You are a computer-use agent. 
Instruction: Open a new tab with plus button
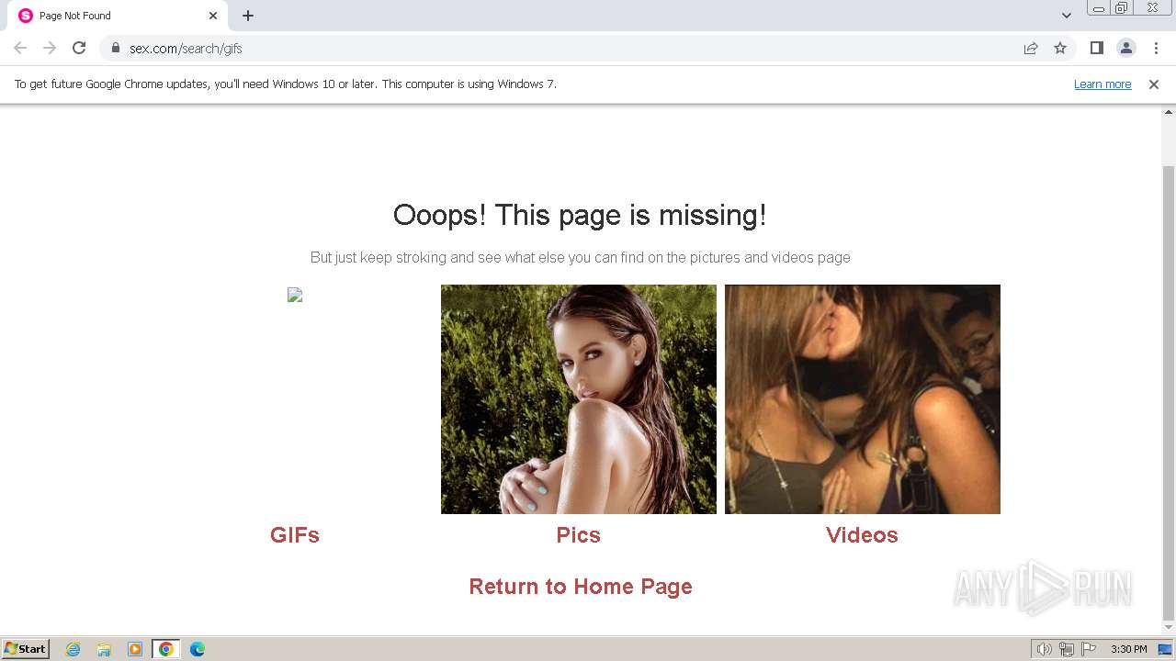pos(248,16)
